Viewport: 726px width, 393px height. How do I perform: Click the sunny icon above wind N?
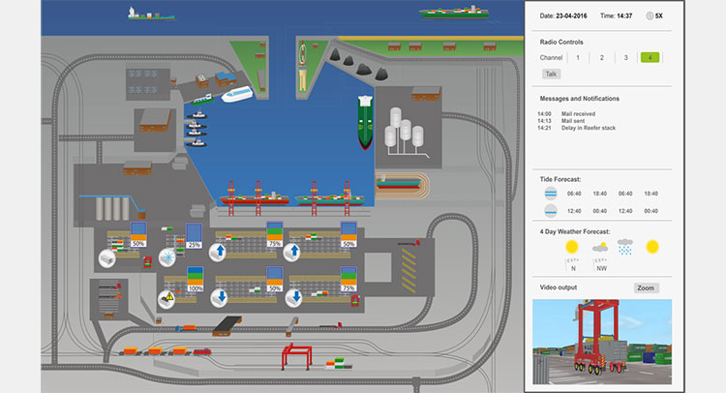[x=572, y=247]
